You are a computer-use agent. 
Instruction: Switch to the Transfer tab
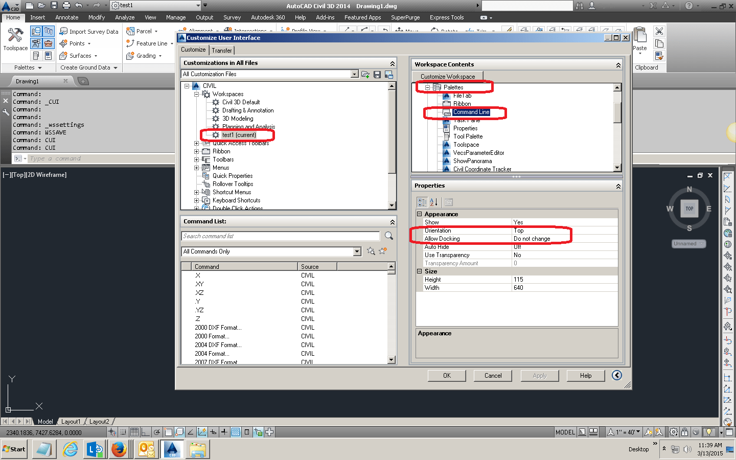(x=222, y=50)
